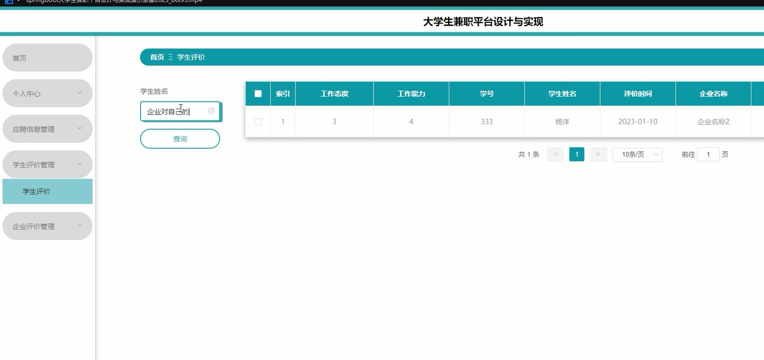Image resolution: width=764 pixels, height=360 pixels.
Task: Clear the student name search input
Action: click(x=212, y=111)
